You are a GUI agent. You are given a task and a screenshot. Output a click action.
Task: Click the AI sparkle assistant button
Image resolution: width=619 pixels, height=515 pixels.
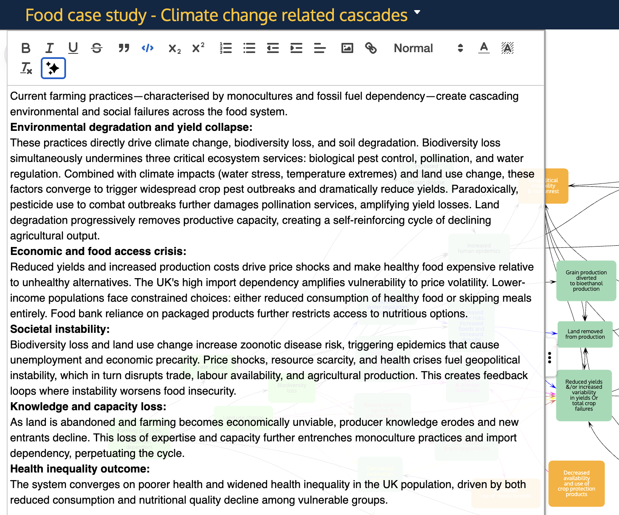click(x=53, y=68)
